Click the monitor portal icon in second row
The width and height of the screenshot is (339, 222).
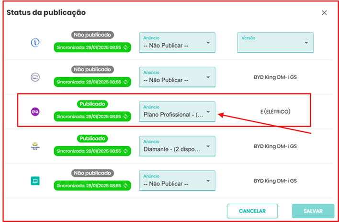[35, 77]
